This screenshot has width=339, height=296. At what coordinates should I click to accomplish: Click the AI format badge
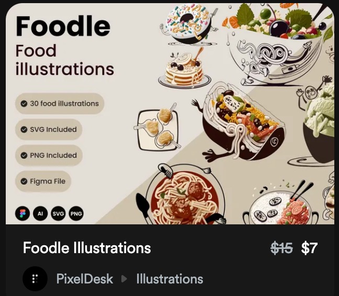click(40, 213)
